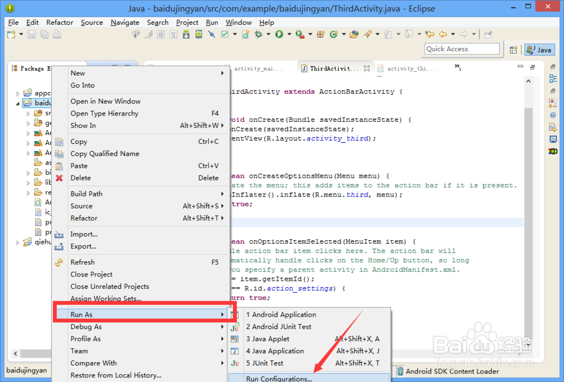Click the trash icon beside Android SDK Content Loader
The width and height of the screenshot is (564, 382).
(400, 371)
